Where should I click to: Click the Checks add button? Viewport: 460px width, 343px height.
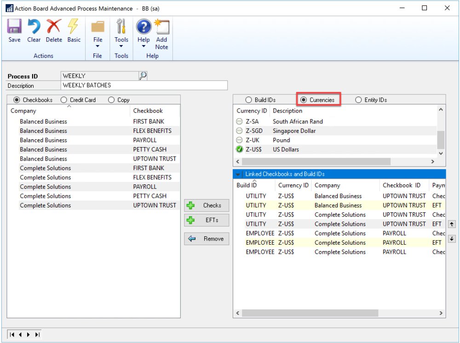207,206
